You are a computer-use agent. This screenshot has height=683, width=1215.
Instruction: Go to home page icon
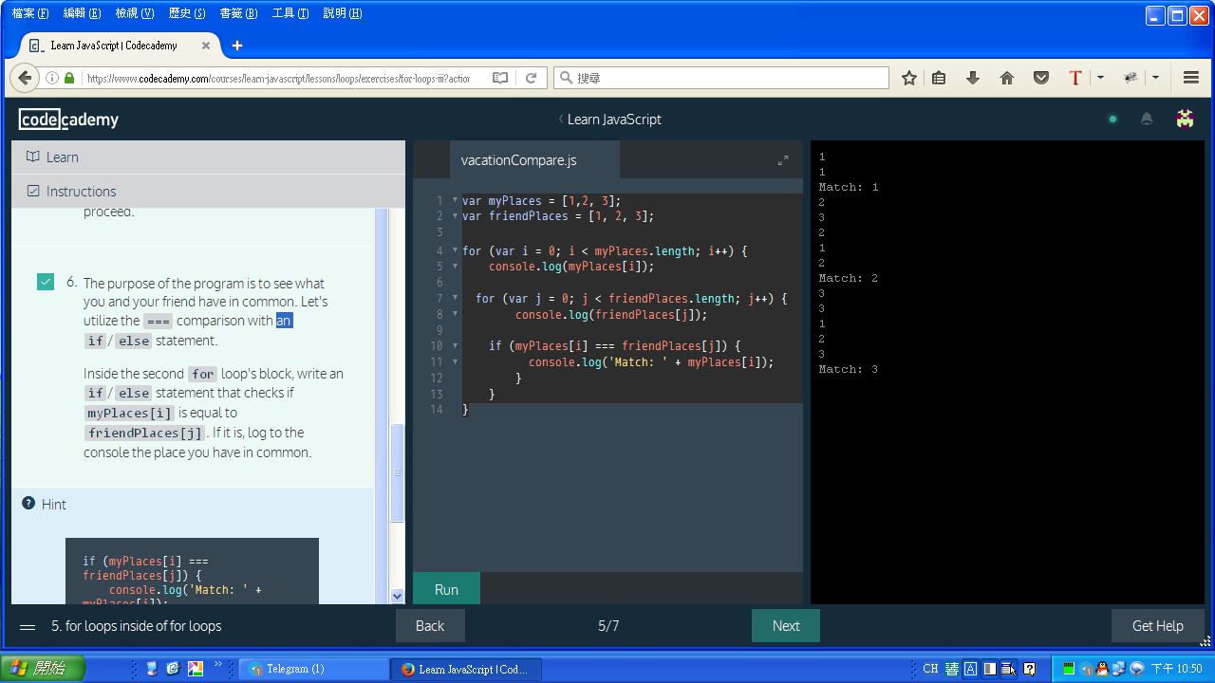[1007, 78]
